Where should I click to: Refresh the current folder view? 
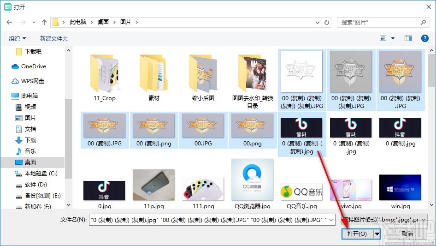[327, 22]
